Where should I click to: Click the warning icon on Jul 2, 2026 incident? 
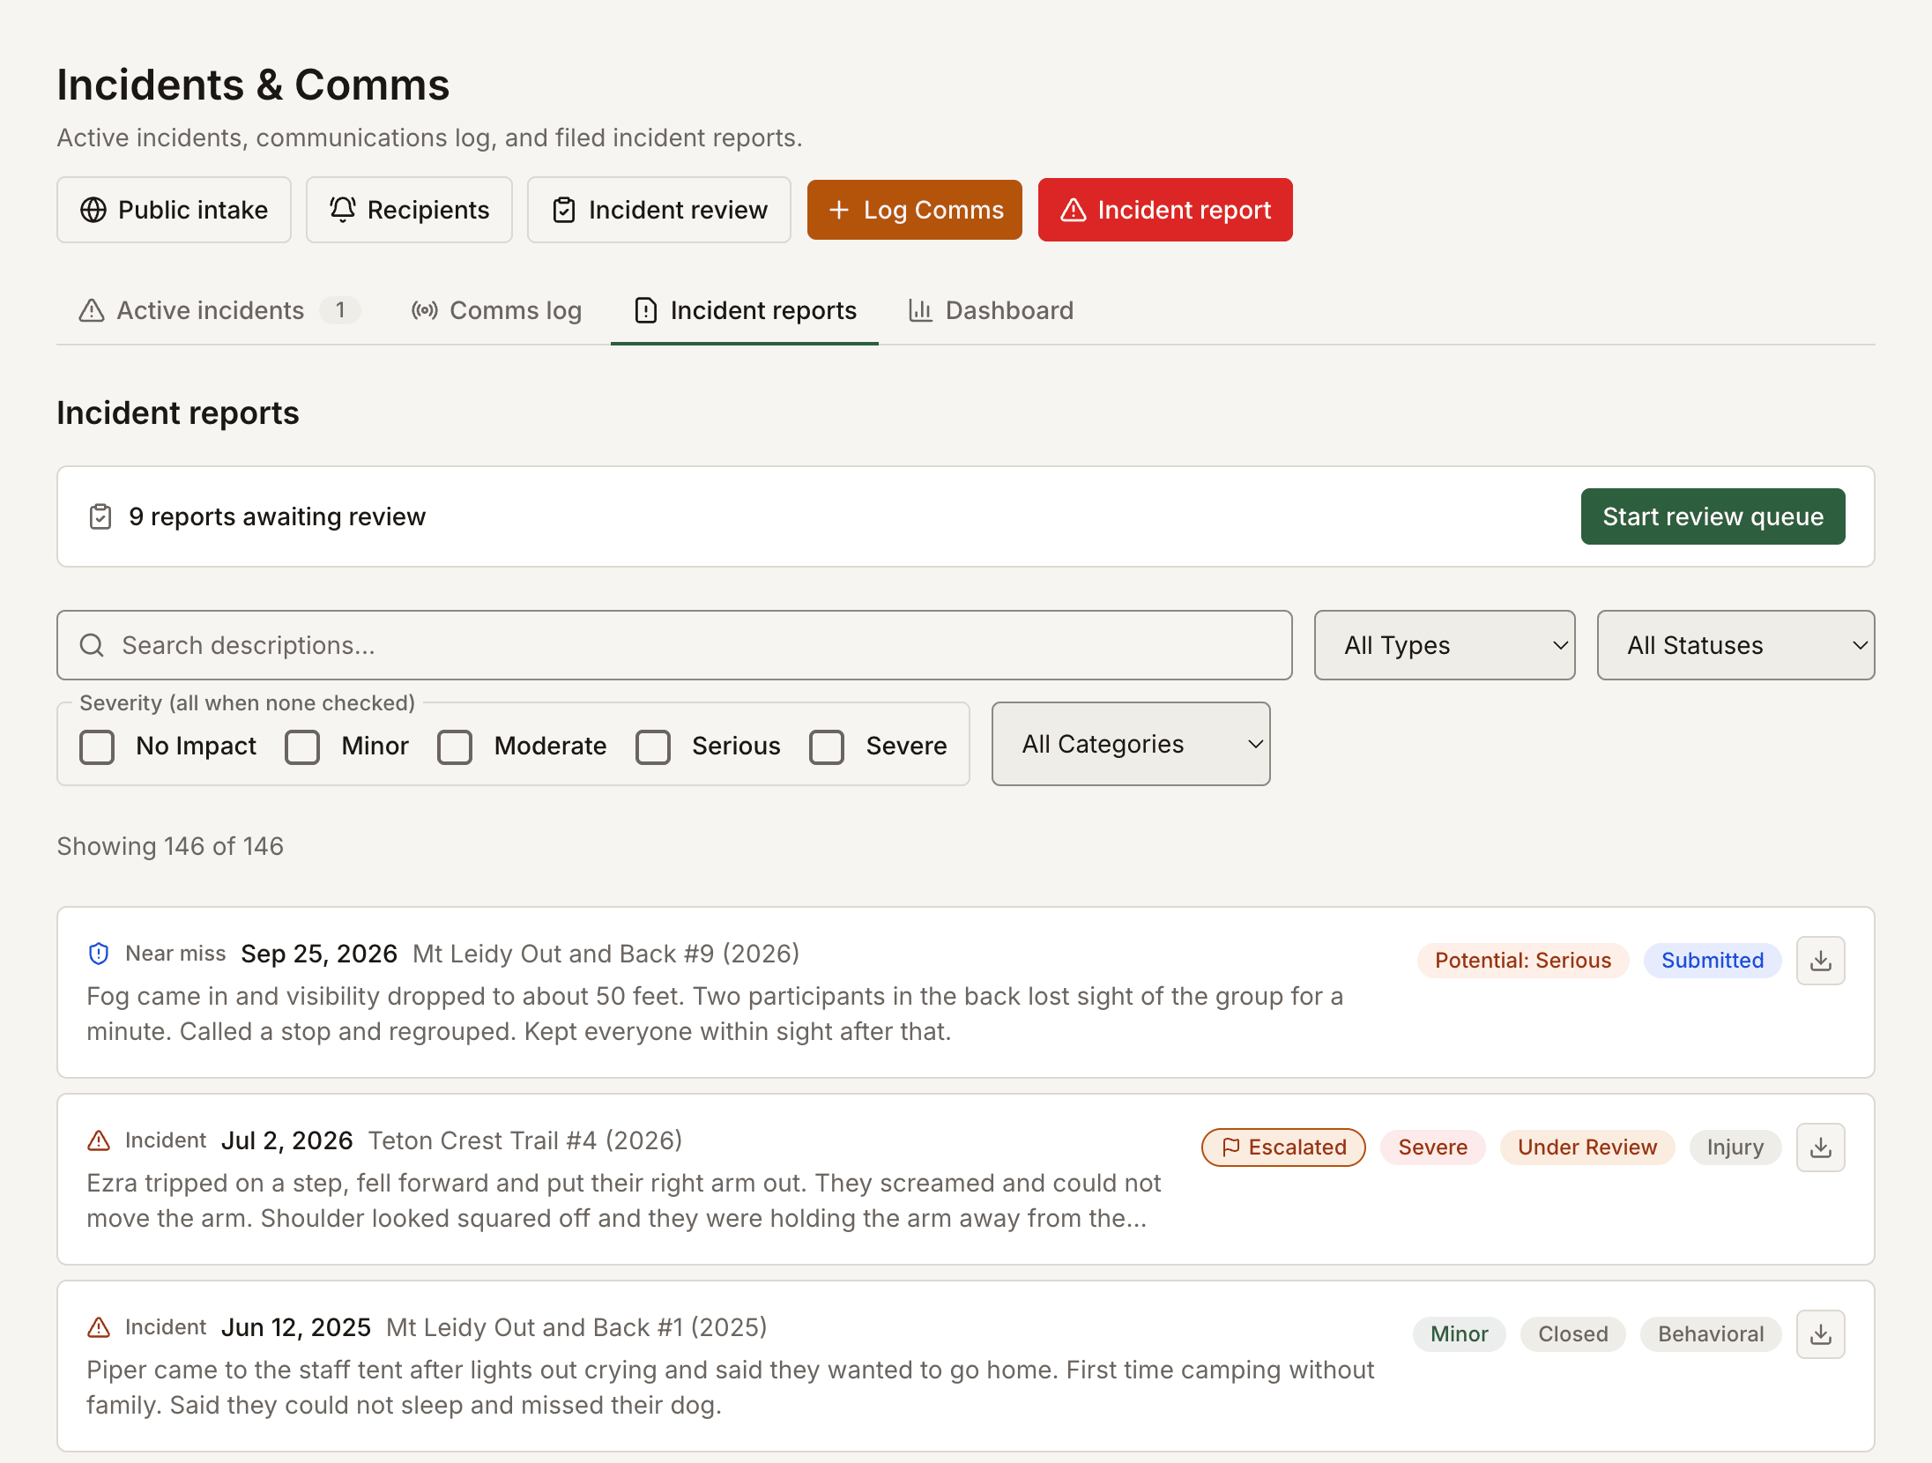(x=99, y=1140)
